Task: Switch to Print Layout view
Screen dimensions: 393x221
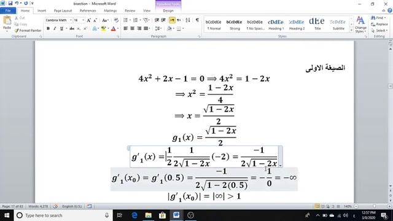Action: (x=317, y=206)
